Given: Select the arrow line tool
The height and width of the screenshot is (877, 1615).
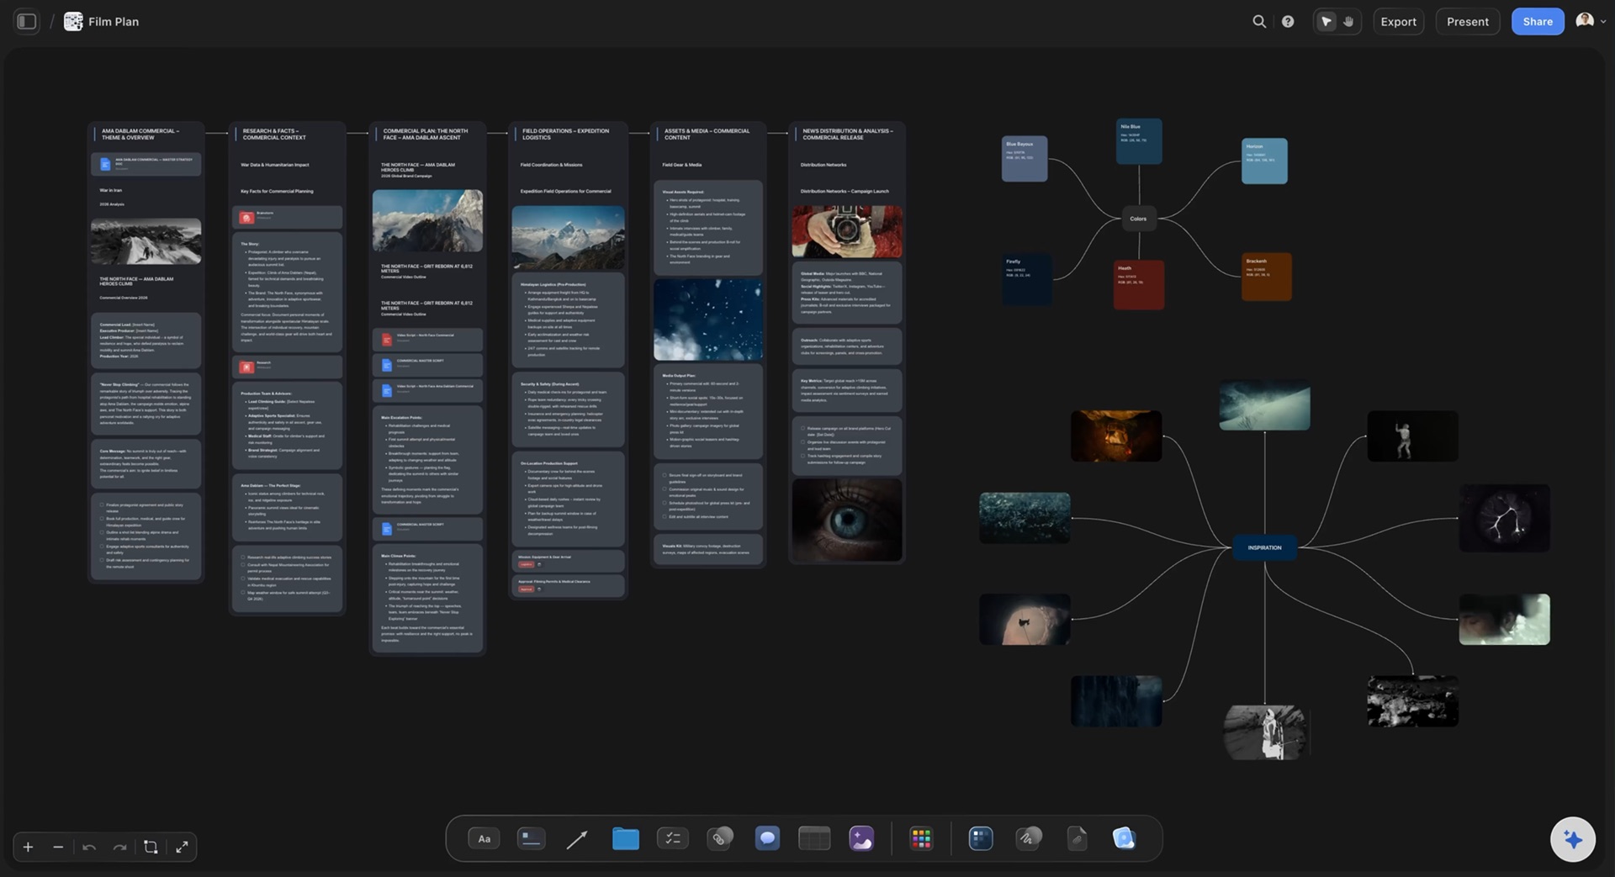Looking at the screenshot, I should pos(577,839).
